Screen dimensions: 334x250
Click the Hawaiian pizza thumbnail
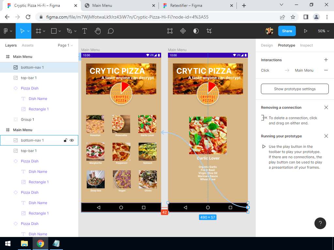[x=95, y=124]
